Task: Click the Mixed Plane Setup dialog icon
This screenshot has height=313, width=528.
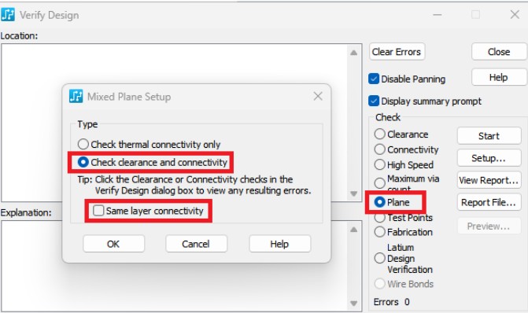Action: [76, 96]
